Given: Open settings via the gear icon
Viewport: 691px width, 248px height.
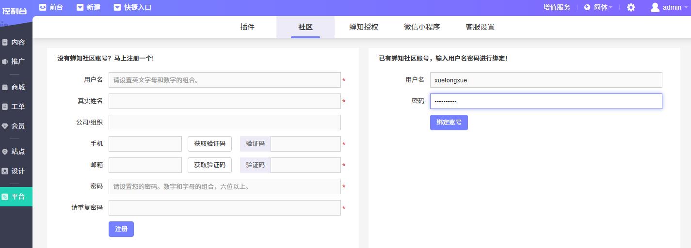Looking at the screenshot, I should click(x=631, y=7).
